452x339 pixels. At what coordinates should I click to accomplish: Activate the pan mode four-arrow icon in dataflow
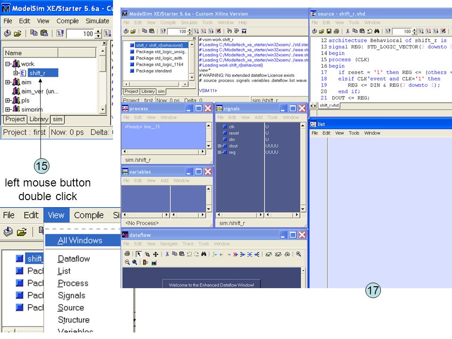point(156,254)
